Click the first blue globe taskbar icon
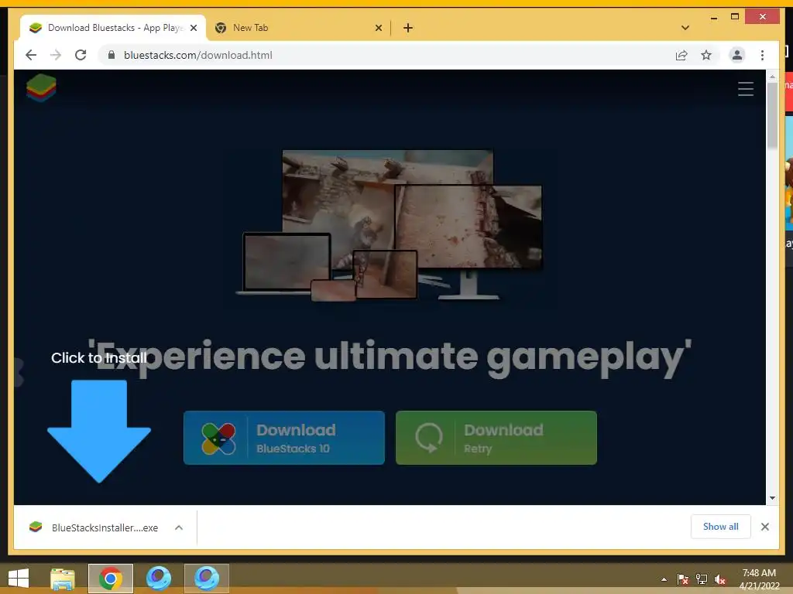793x594 pixels. [x=159, y=579]
